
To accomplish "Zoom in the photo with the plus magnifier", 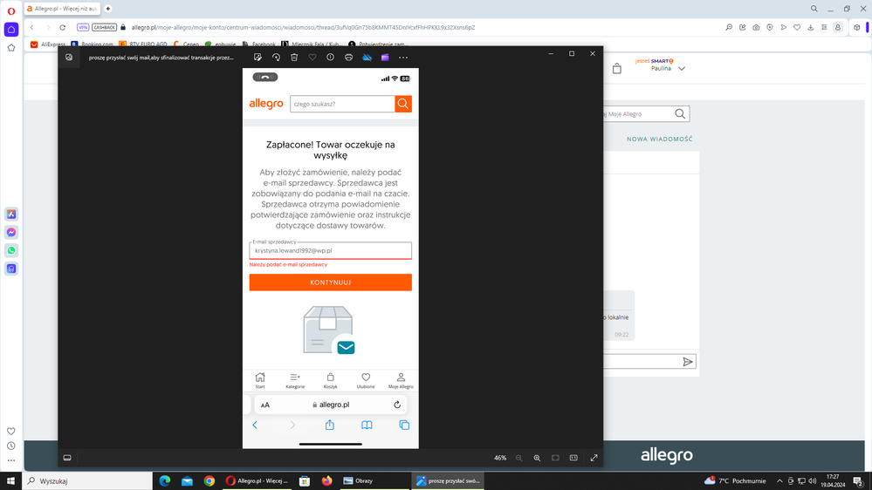I will (537, 458).
